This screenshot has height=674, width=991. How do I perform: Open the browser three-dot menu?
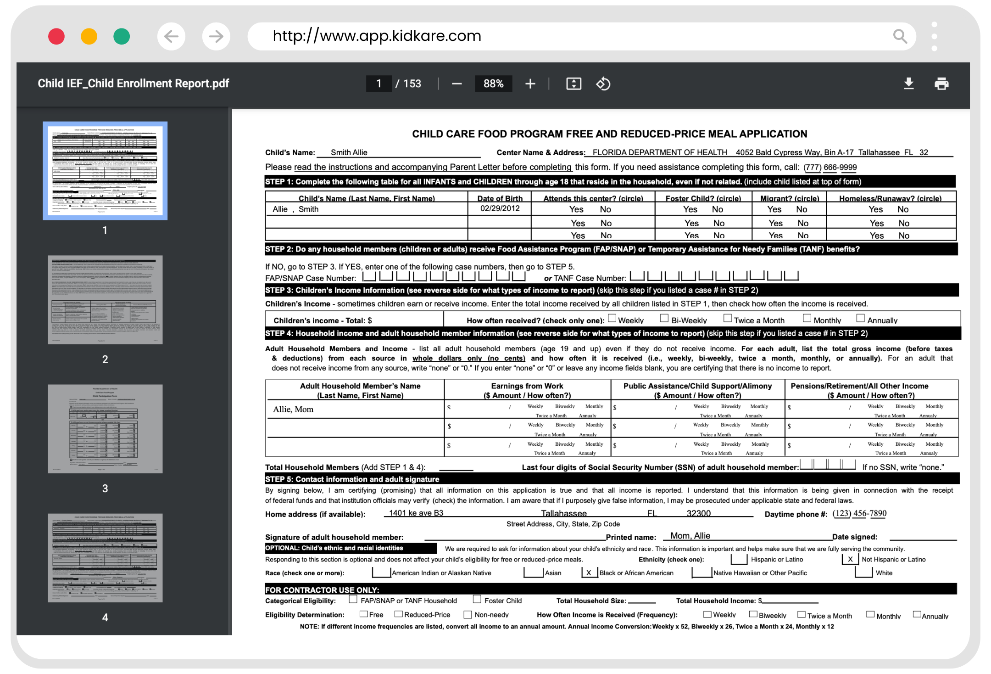click(934, 36)
